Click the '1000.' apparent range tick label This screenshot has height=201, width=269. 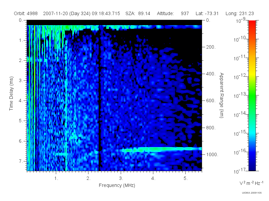212,154
